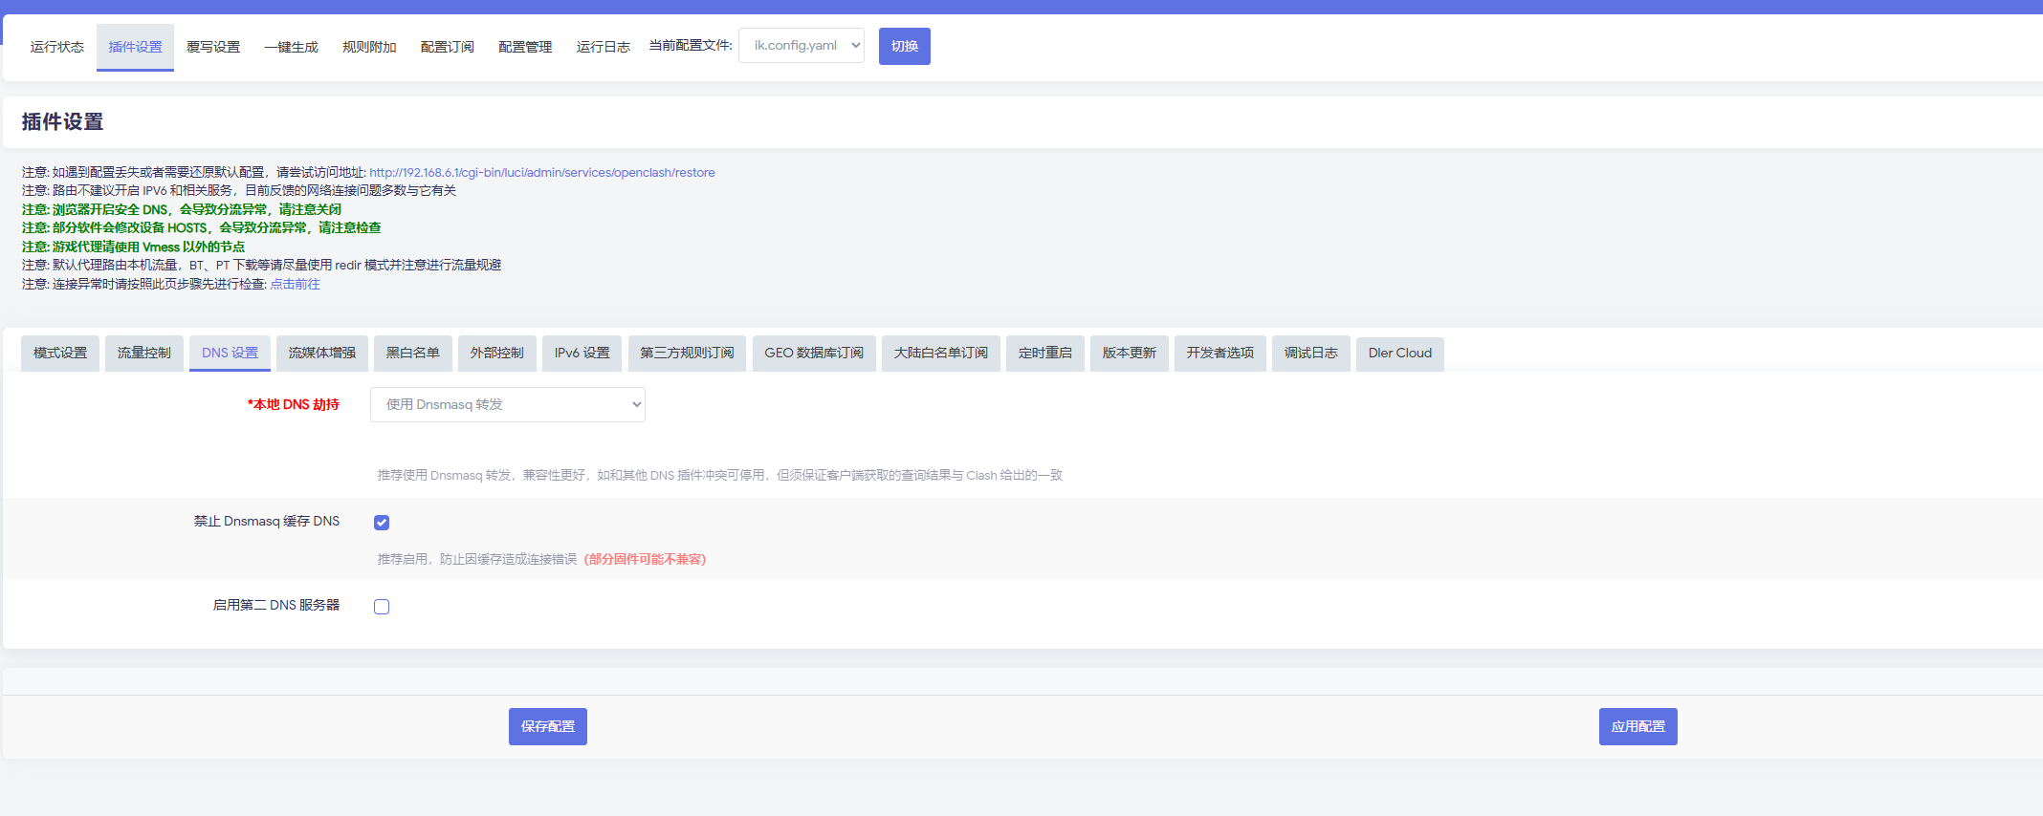
Task: Go to the 一键生成 tab
Action: click(291, 47)
